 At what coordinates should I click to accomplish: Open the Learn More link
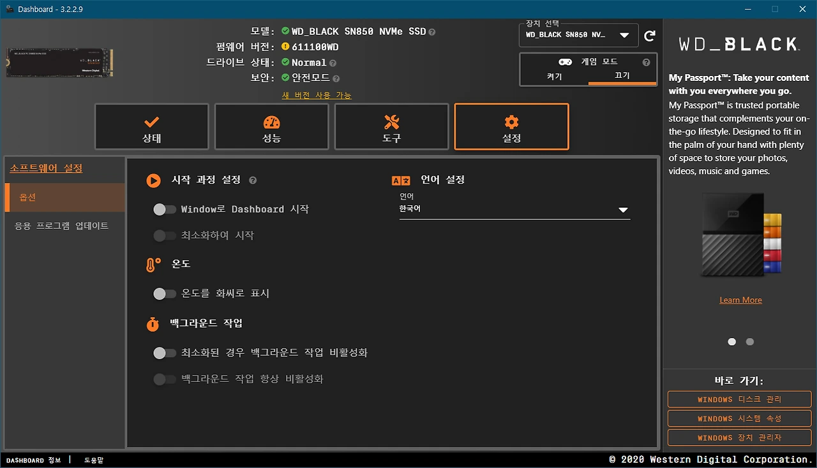(x=740, y=300)
